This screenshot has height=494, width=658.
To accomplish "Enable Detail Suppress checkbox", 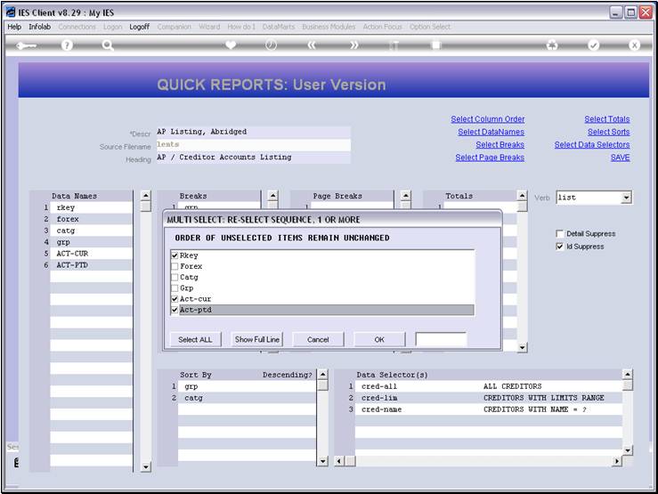I will point(559,233).
